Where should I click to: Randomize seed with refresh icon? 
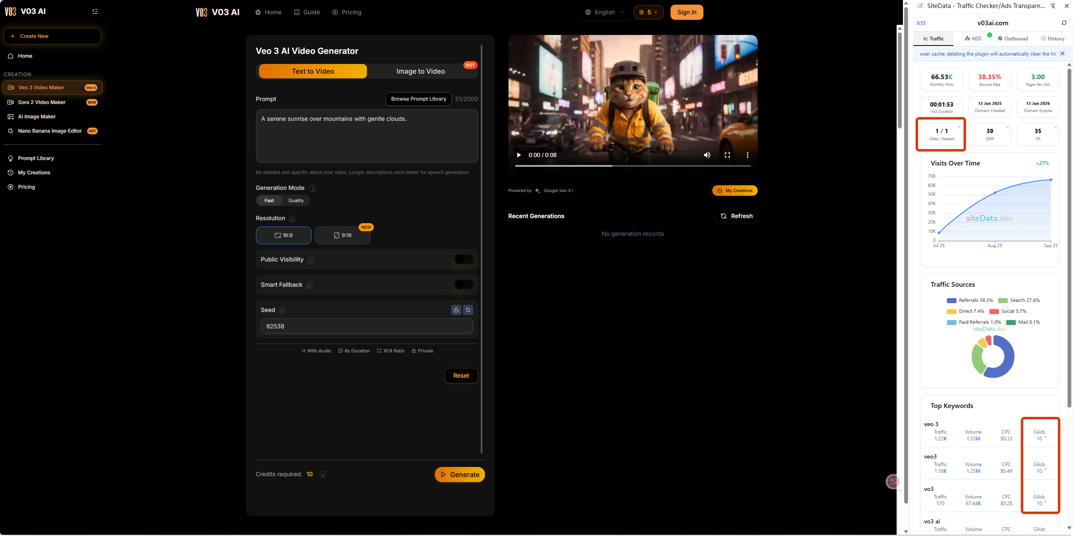[468, 310]
